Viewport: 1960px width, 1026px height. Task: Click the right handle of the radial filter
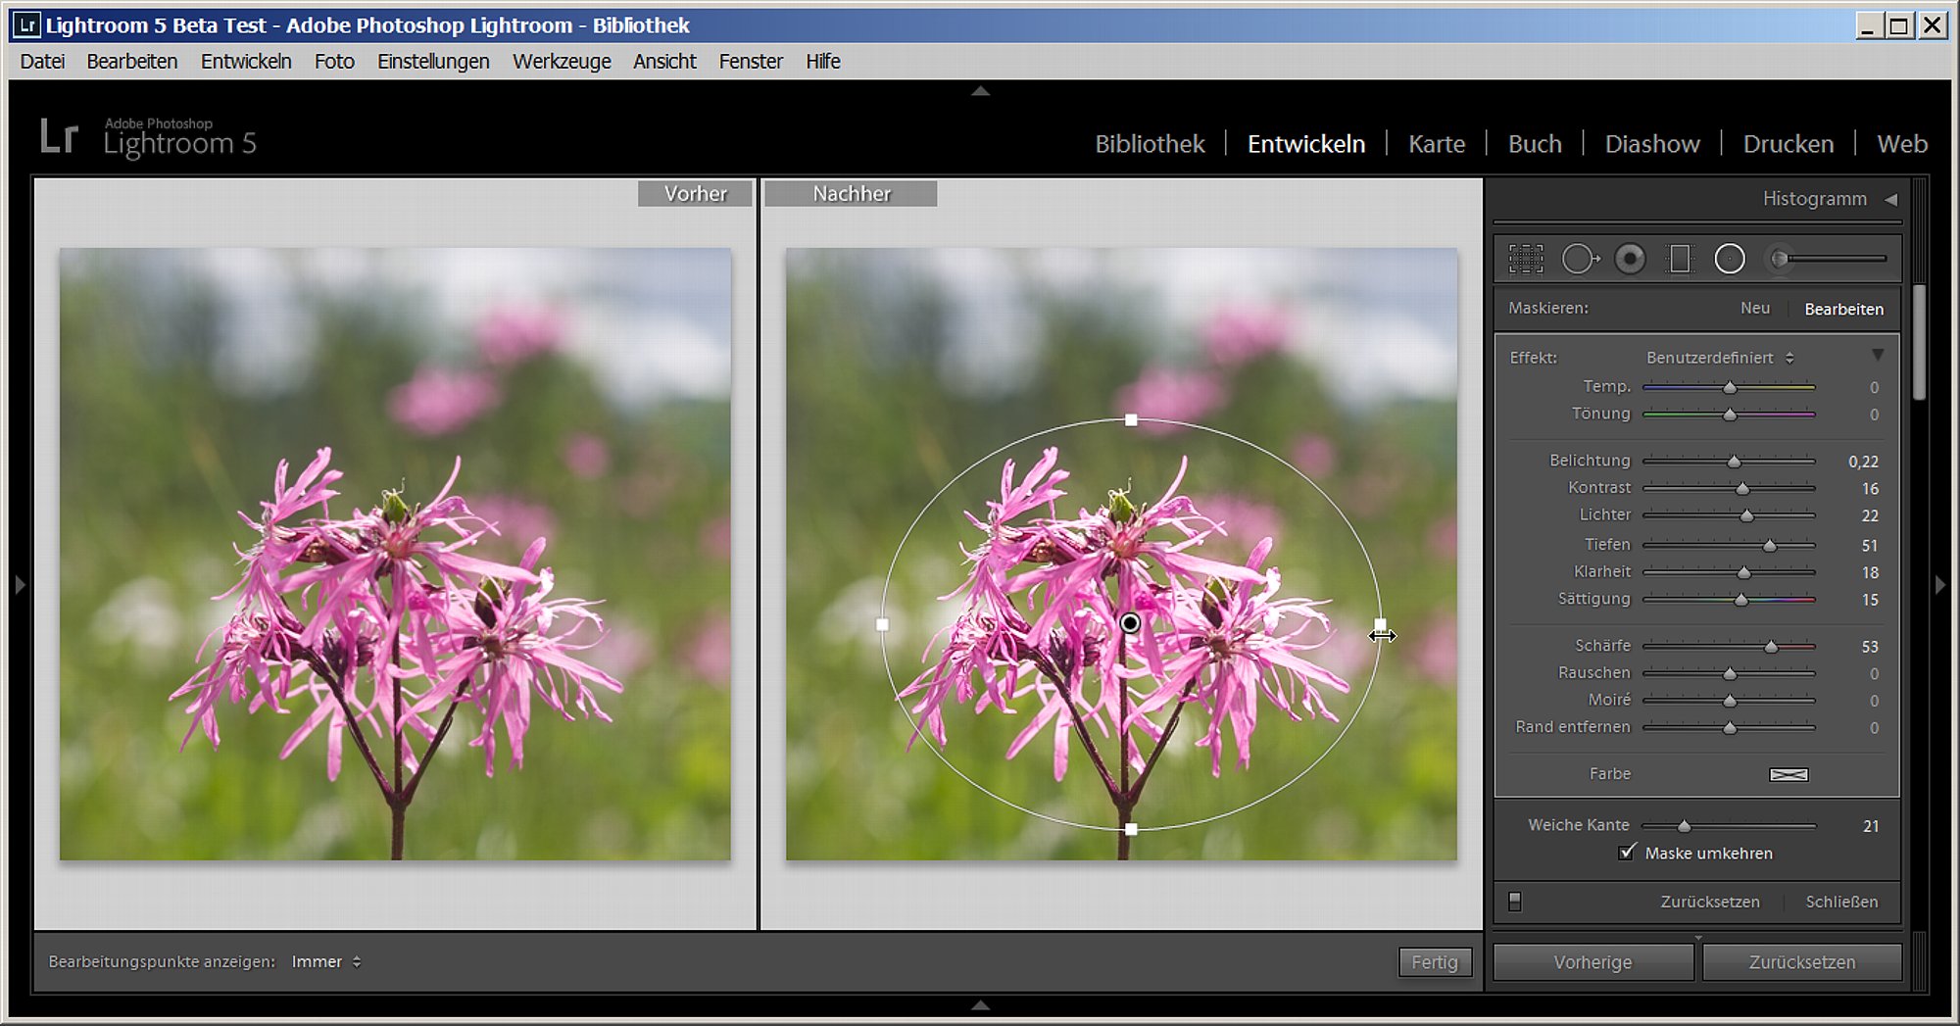point(1380,624)
